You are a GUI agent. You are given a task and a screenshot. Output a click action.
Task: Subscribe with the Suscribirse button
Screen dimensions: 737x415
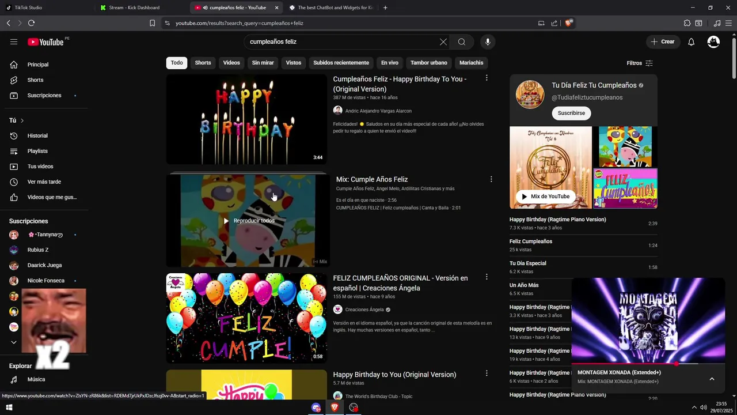tap(571, 113)
